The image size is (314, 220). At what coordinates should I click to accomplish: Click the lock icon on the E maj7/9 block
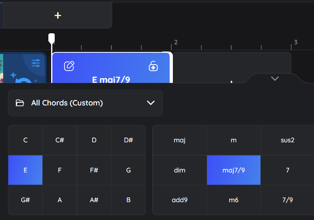click(153, 66)
